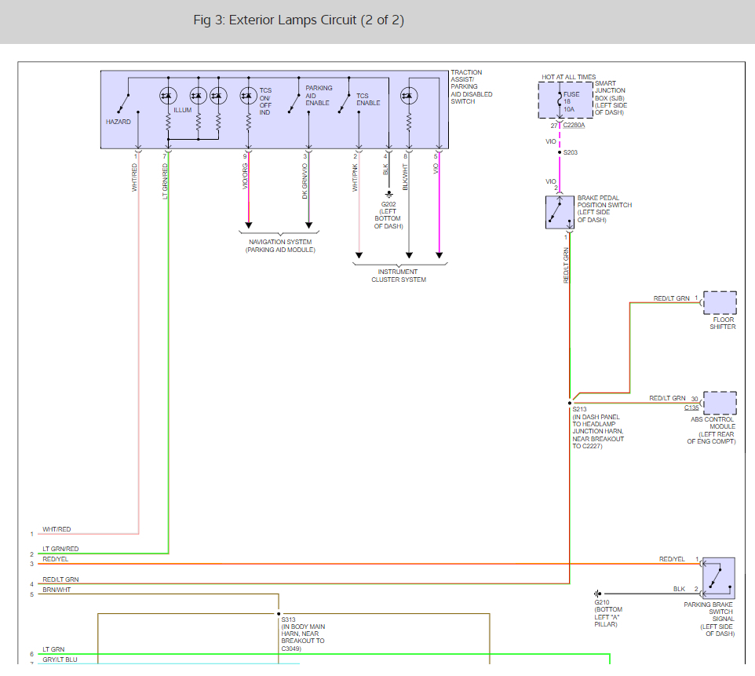Click the ABS Control Module connector box

pos(720,403)
